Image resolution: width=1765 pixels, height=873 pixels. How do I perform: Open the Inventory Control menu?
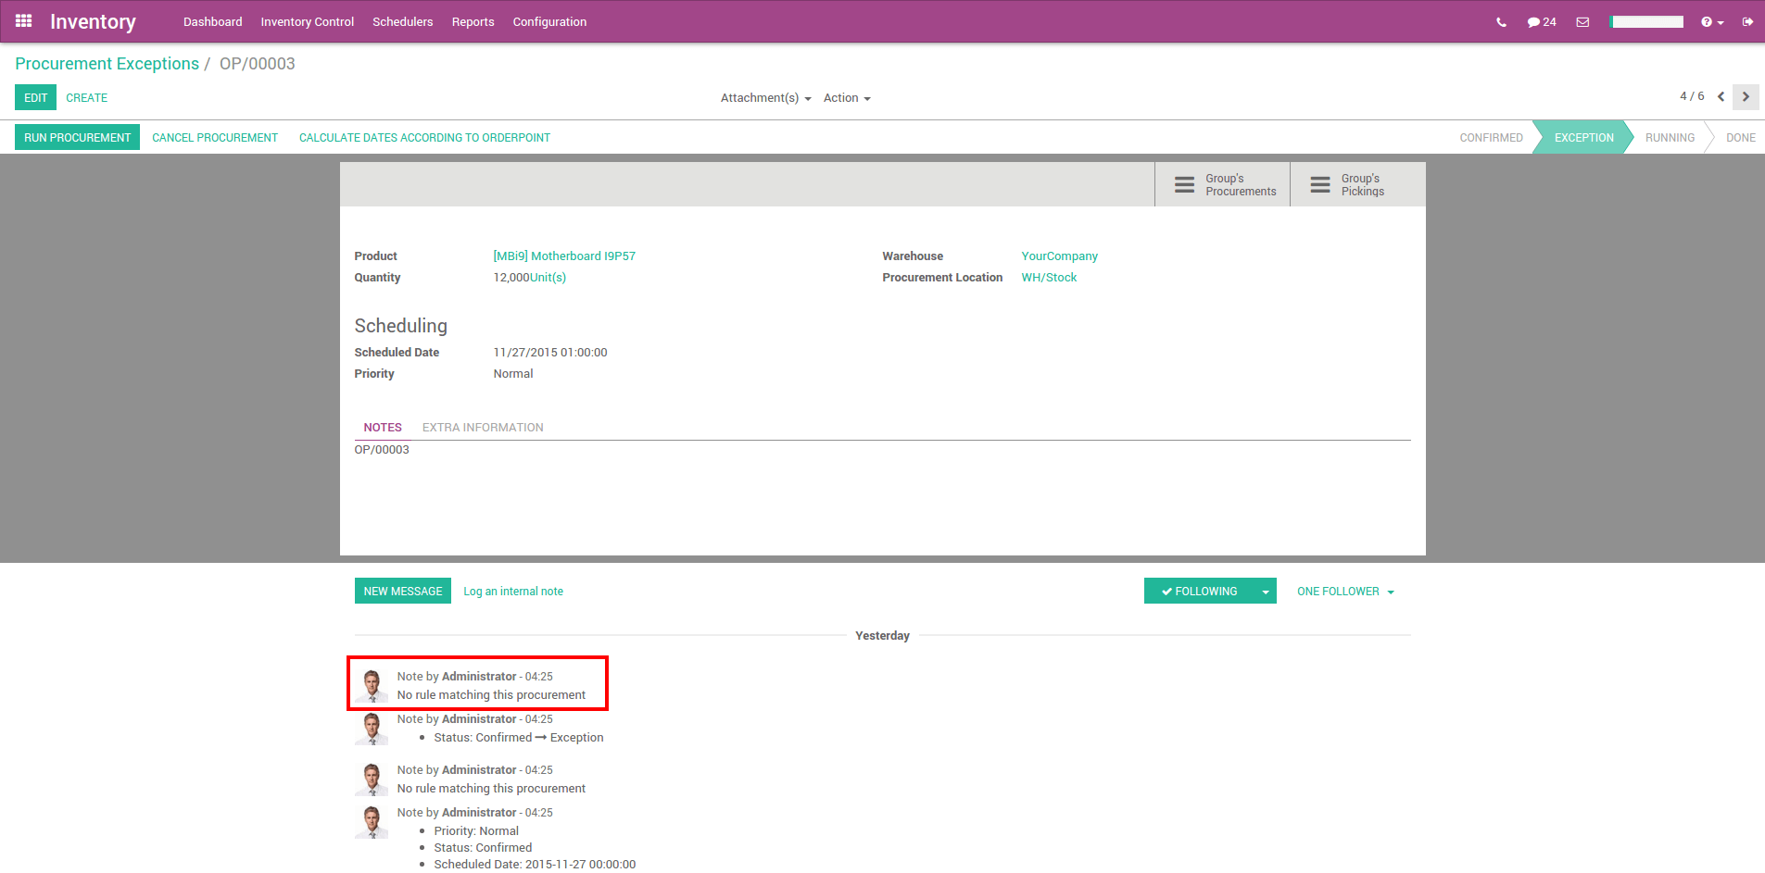(307, 21)
